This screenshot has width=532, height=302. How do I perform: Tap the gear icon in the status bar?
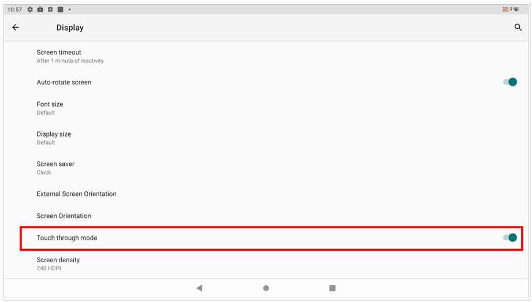(30, 9)
